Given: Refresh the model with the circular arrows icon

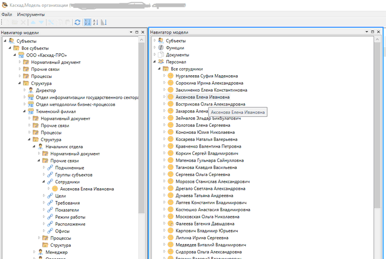Looking at the screenshot, I should coord(77,22).
